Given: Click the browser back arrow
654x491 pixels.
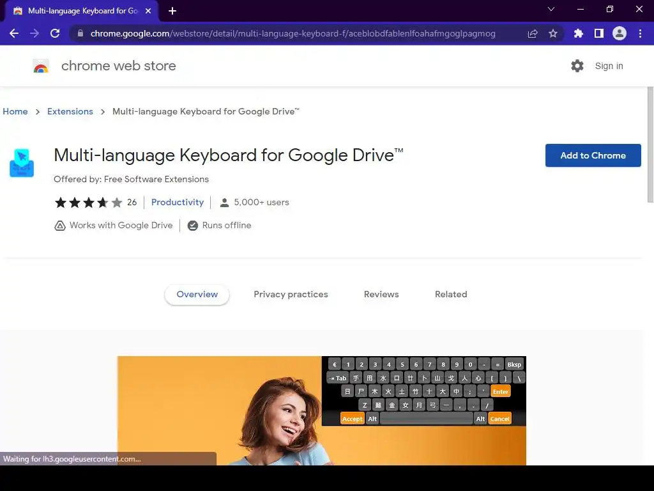Looking at the screenshot, I should (14, 33).
